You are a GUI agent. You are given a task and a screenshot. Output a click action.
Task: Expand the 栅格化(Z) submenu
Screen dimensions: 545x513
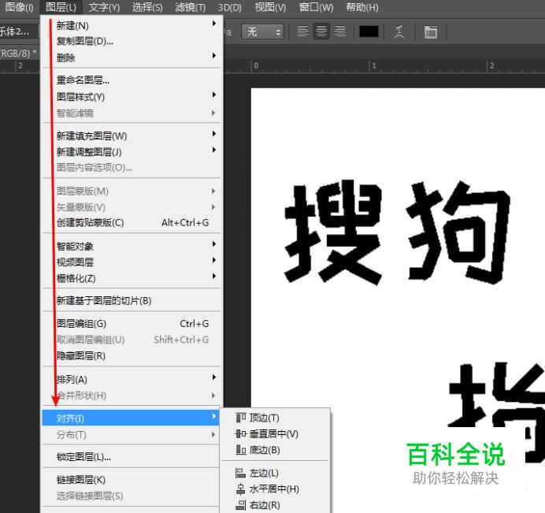tap(132, 278)
